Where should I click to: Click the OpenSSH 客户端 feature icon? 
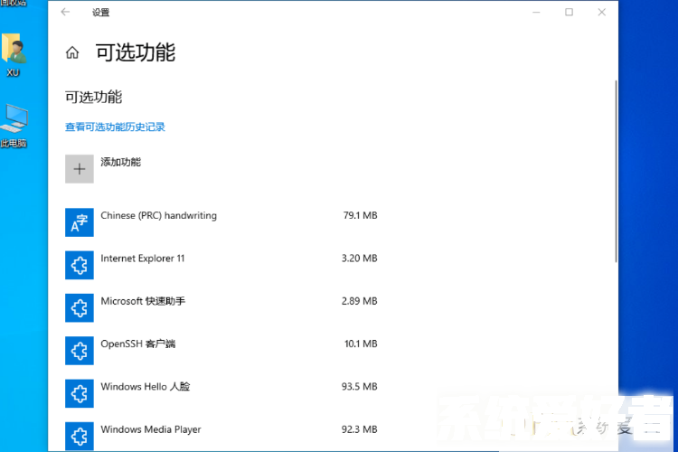tap(80, 350)
